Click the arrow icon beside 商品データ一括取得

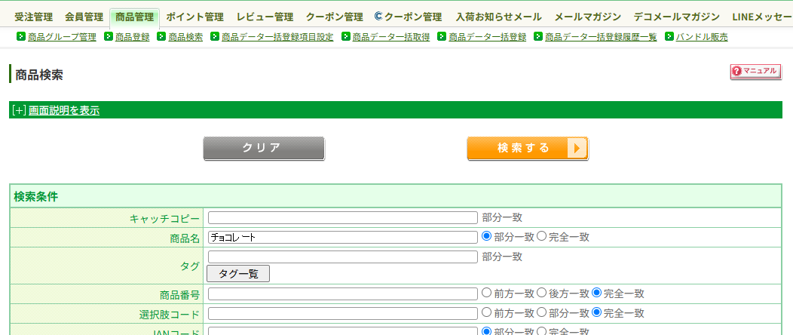click(x=346, y=36)
